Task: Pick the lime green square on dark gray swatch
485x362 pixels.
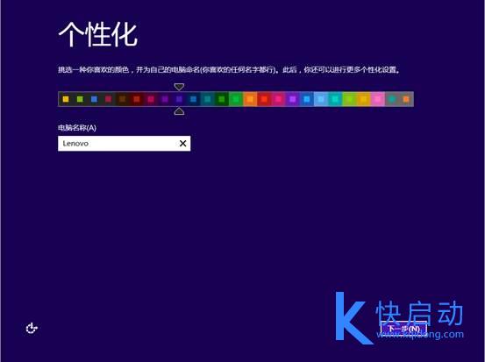Action: [80, 99]
